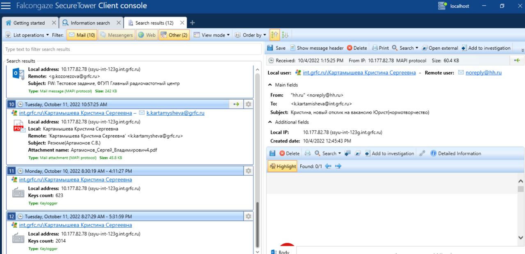Click the PDF attachment icon in result 10
This screenshot has height=254, width=525.
(x=19, y=126)
